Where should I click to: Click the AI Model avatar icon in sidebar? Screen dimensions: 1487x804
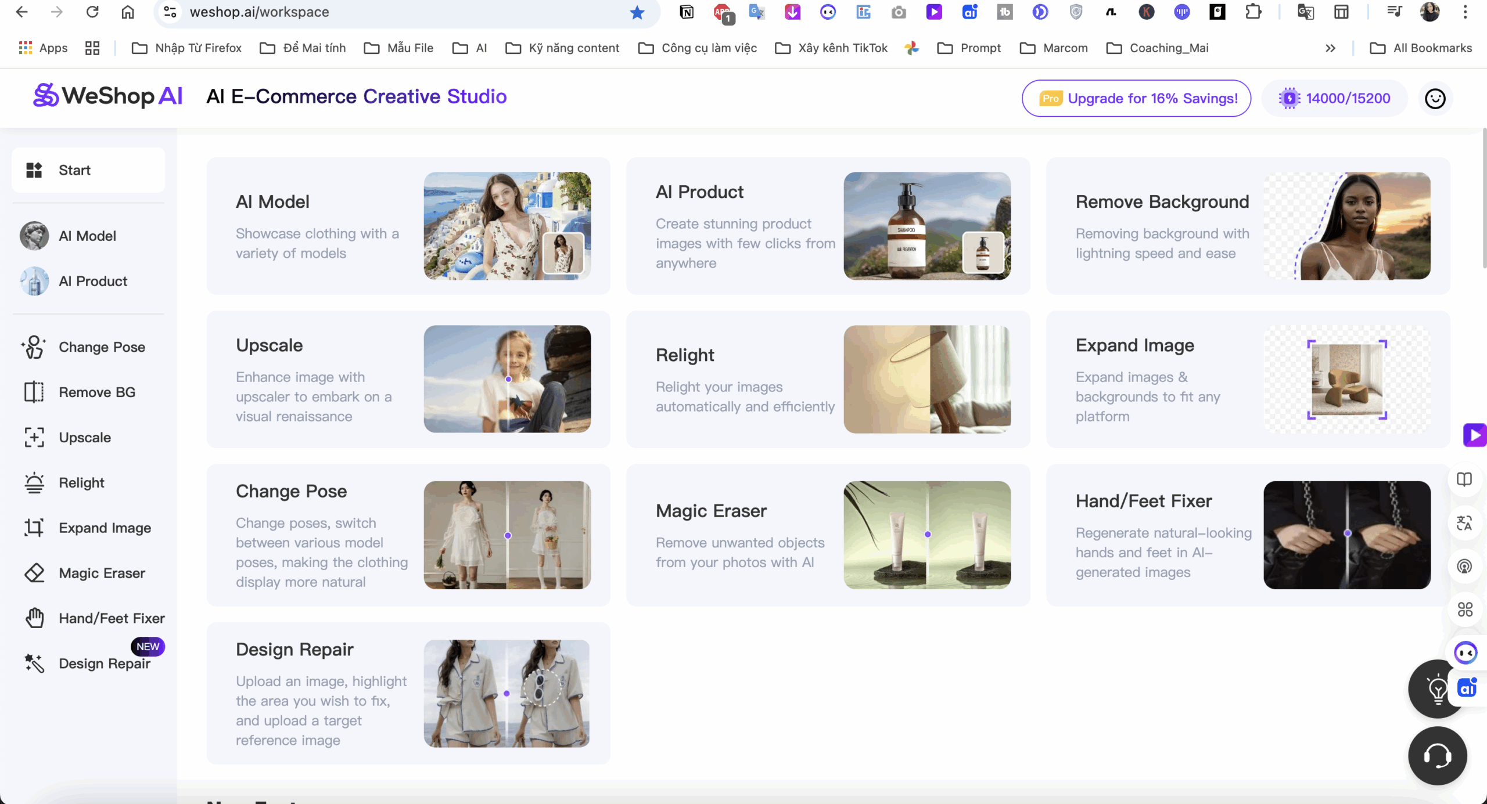[x=34, y=236]
